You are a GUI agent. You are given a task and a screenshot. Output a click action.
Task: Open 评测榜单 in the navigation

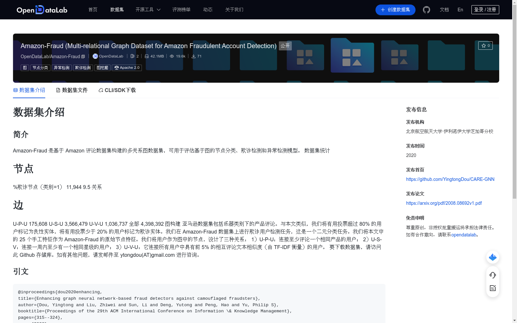point(182,10)
